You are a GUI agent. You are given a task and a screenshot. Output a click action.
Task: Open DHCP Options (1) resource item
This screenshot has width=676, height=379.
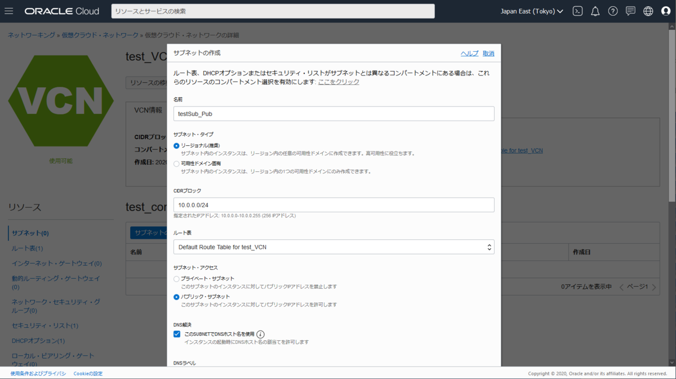click(x=38, y=341)
